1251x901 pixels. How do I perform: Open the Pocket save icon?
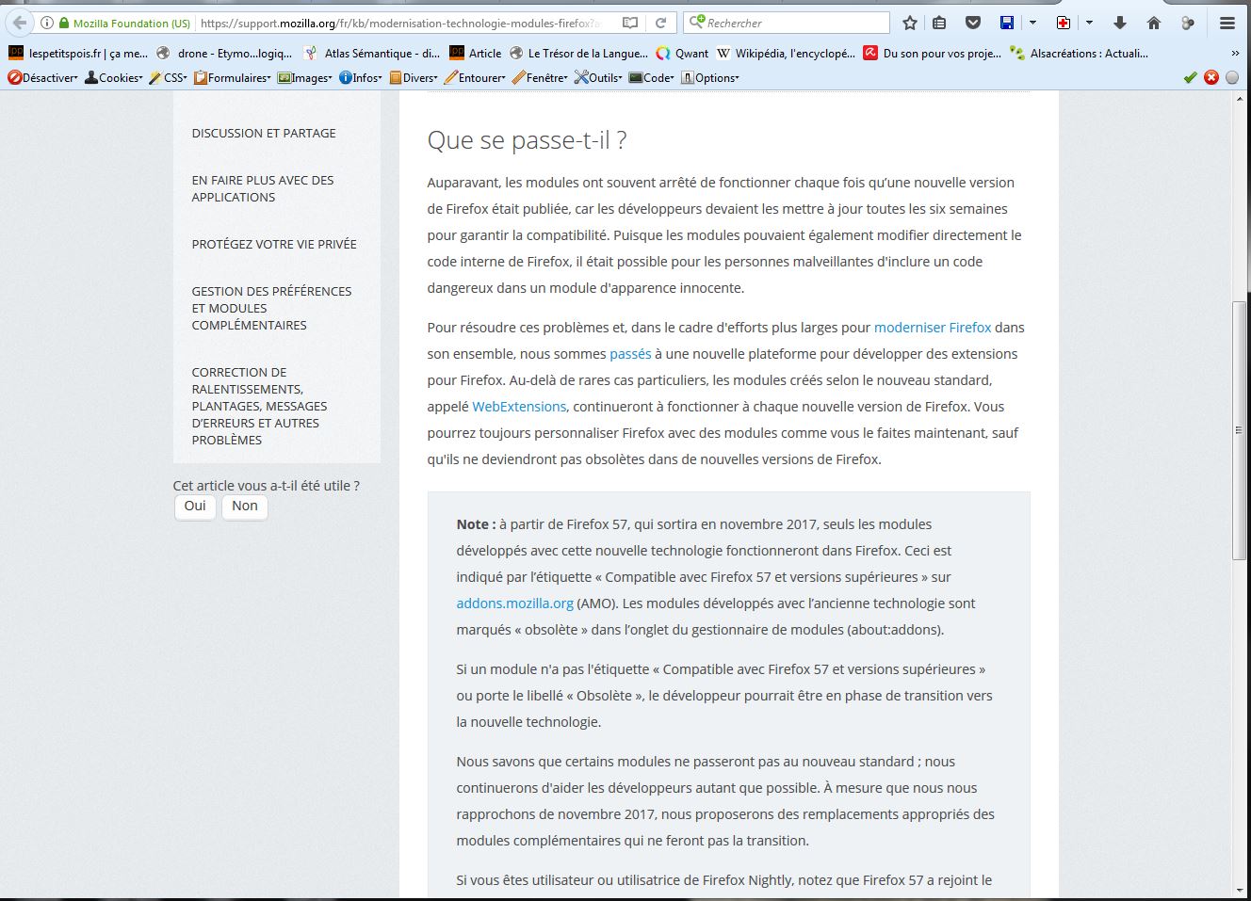(x=973, y=23)
